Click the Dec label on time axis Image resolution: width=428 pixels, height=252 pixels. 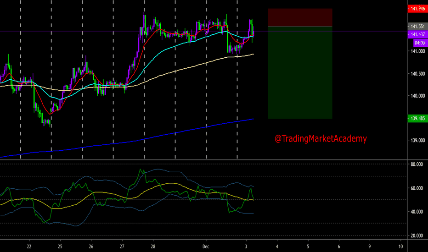click(x=206, y=247)
